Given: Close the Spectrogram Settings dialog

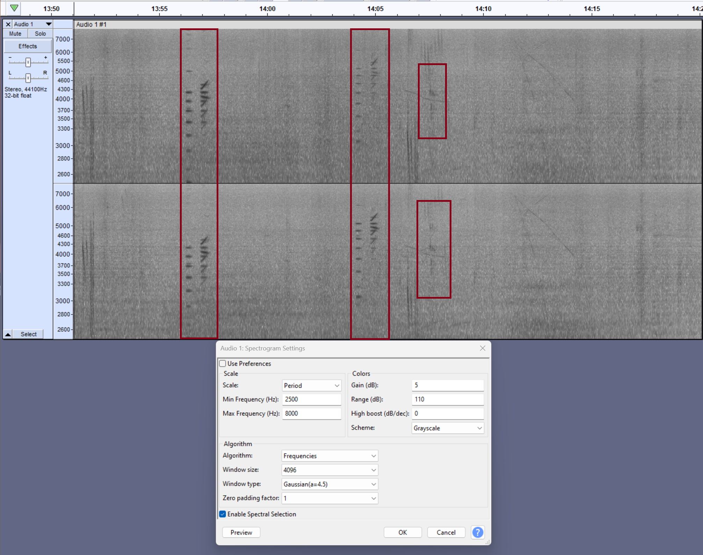Looking at the screenshot, I should (483, 348).
